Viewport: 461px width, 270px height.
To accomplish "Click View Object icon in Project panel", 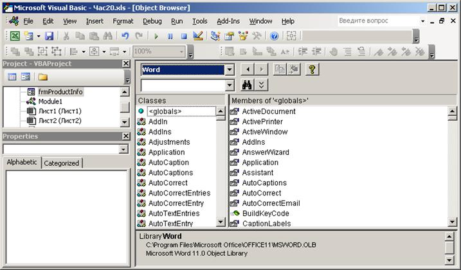I will (26, 77).
